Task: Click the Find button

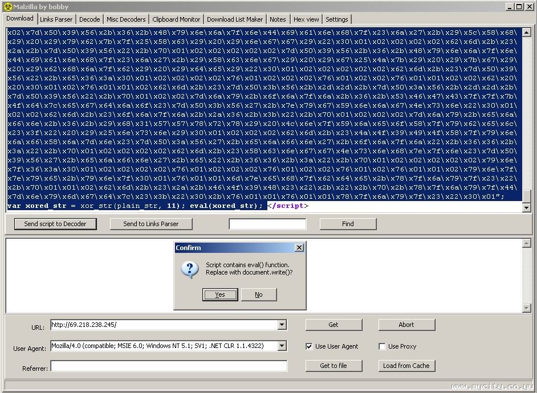Action: 348,224
